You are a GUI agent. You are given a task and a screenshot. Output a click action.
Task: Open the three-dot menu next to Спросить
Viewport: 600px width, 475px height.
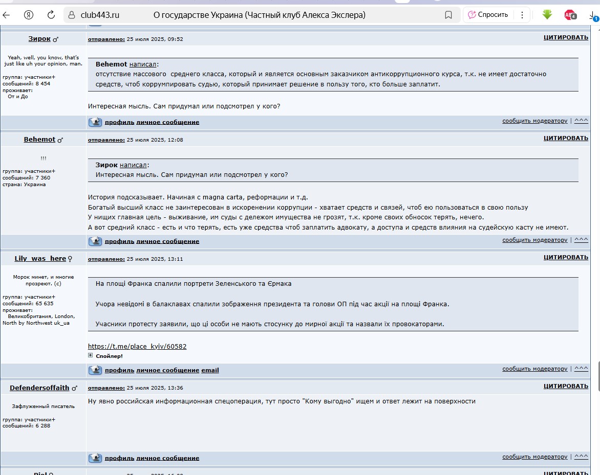pyautogui.click(x=522, y=15)
